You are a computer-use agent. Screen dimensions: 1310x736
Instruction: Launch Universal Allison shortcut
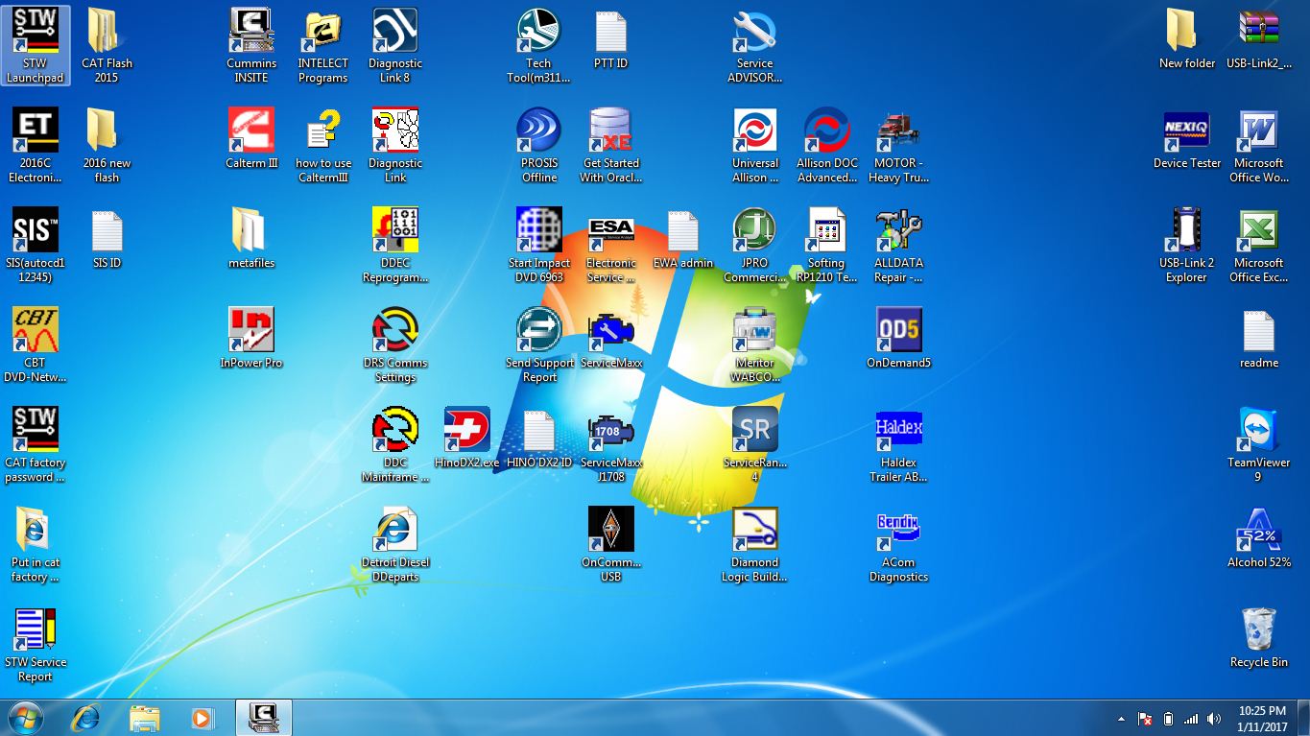coord(755,145)
